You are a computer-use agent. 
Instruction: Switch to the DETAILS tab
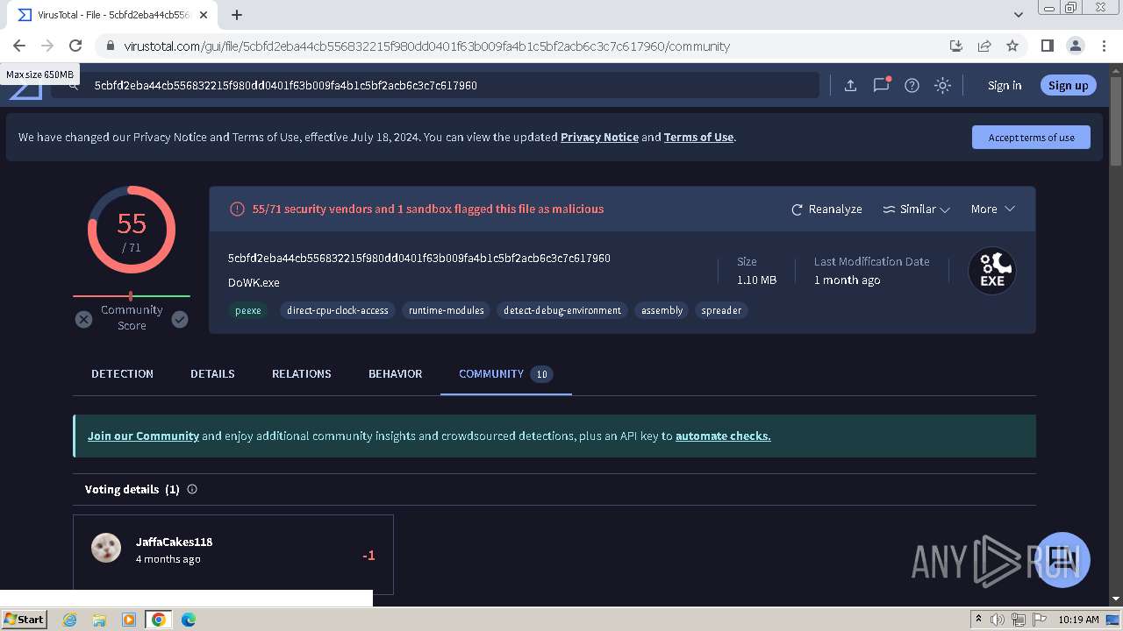pyautogui.click(x=212, y=373)
